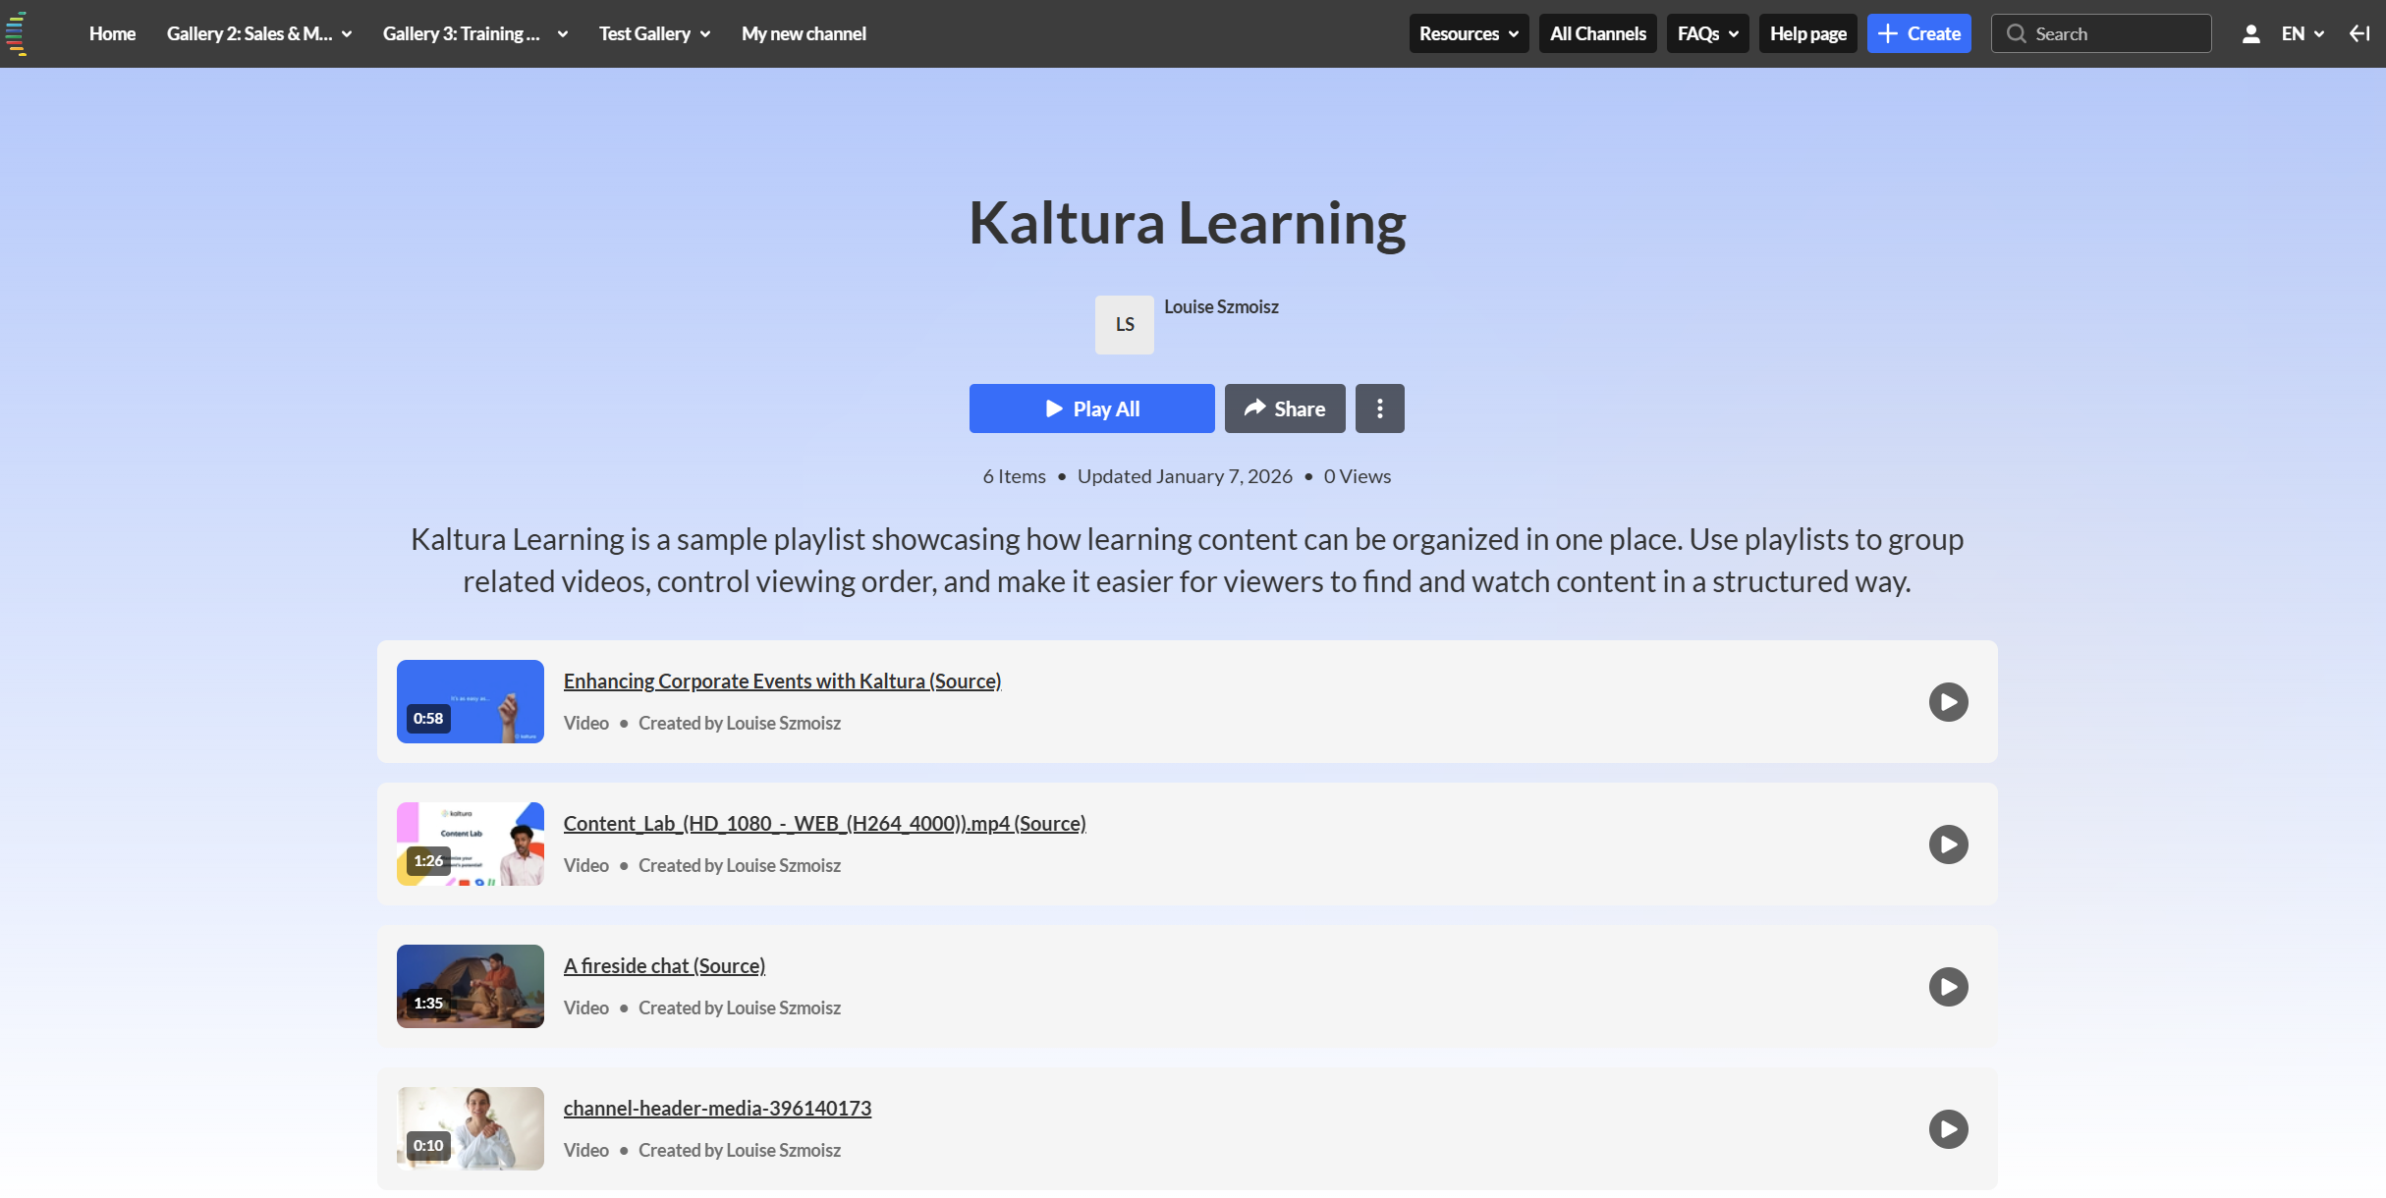Click into the Search field
Viewport: 2386px width, 1198px height.
[x=2112, y=34]
